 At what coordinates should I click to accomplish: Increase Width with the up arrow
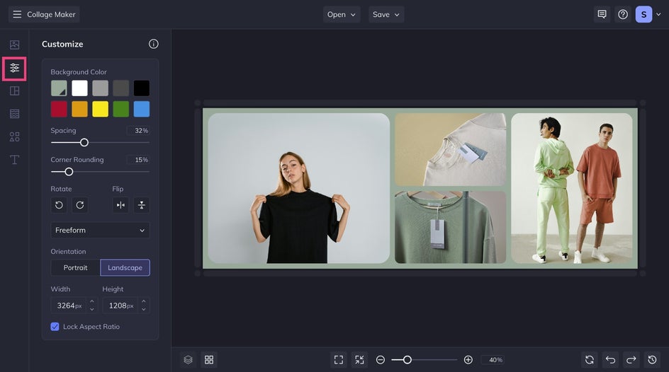91,301
